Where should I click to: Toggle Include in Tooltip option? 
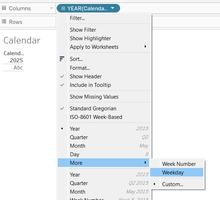(x=90, y=85)
